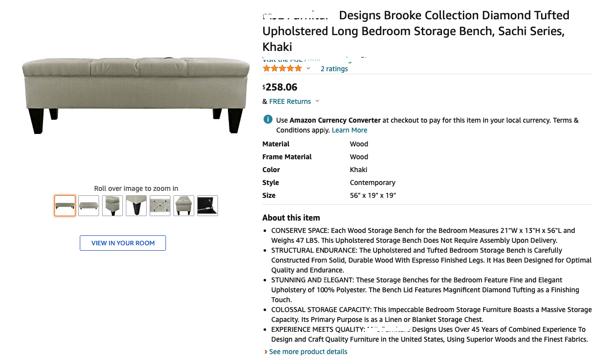Click the FREE Returns link
Screen dimensions: 602x360
pyautogui.click(x=290, y=101)
